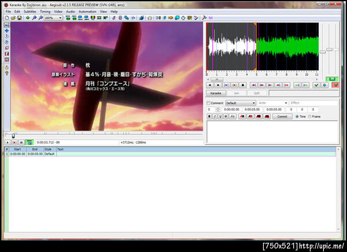Open the Default style dropdown
The width and height of the screenshot is (347, 252).
pos(254,103)
